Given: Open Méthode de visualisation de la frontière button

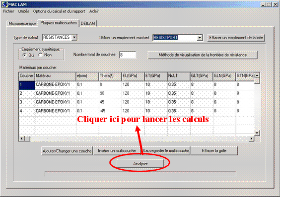Looking at the screenshot, I should click(203, 55).
